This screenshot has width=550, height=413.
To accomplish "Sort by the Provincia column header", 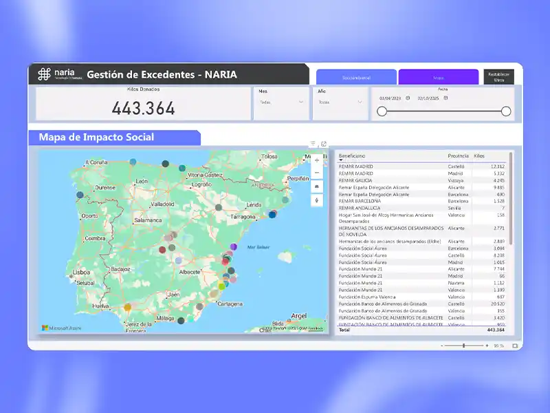I will (x=458, y=156).
